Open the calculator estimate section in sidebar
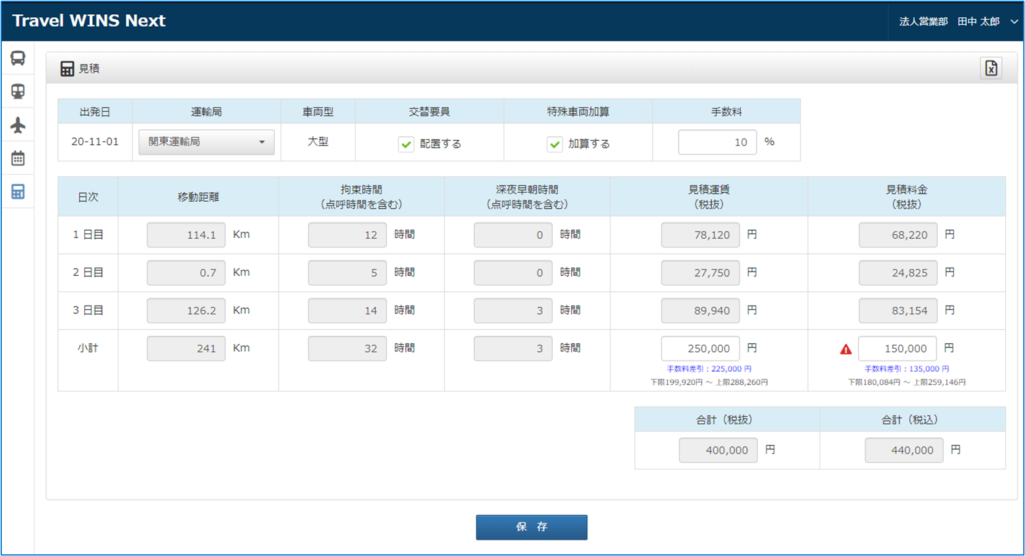The height and width of the screenshot is (556, 1025). point(18,192)
